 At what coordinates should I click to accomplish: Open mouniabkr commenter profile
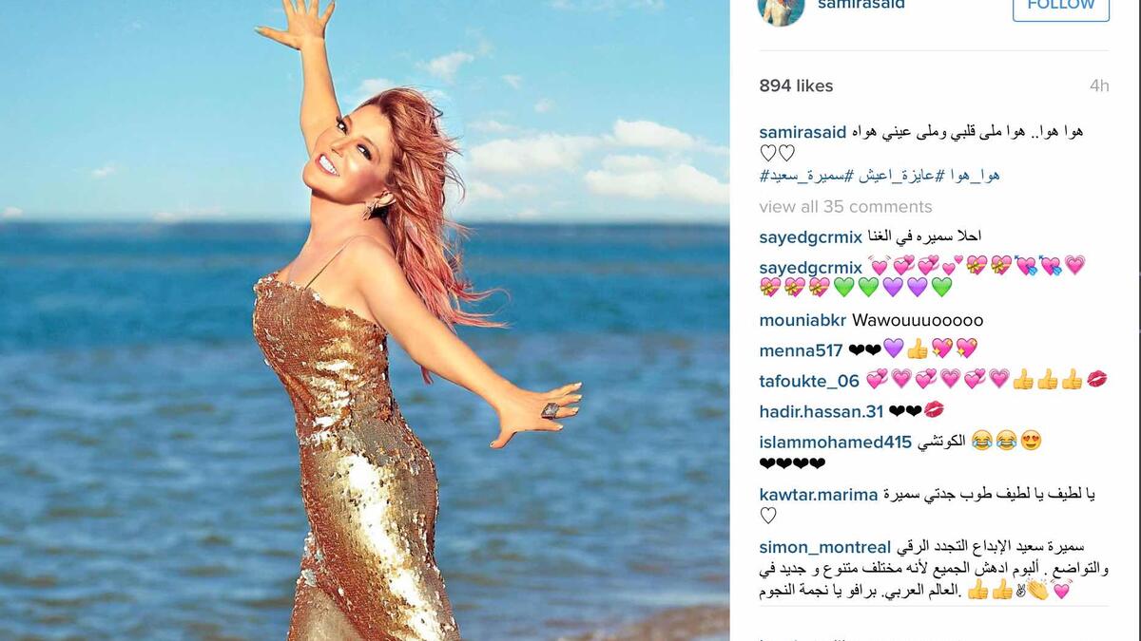click(x=803, y=320)
